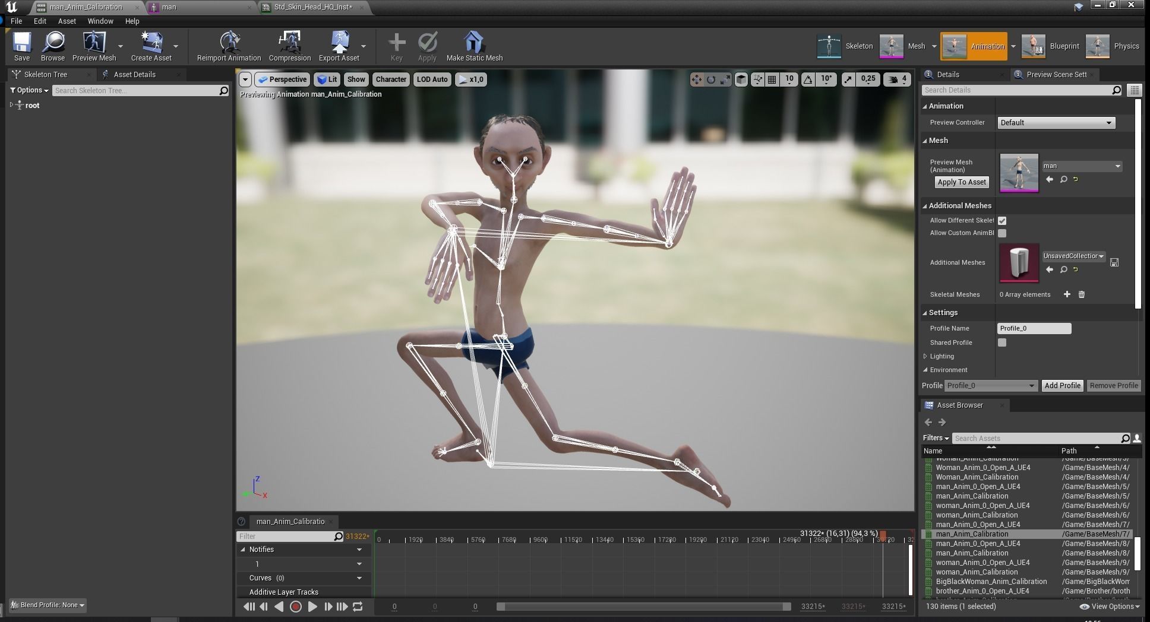Screen dimensions: 1150x622
Task: Switch to Mesh editor mode
Action: [902, 46]
